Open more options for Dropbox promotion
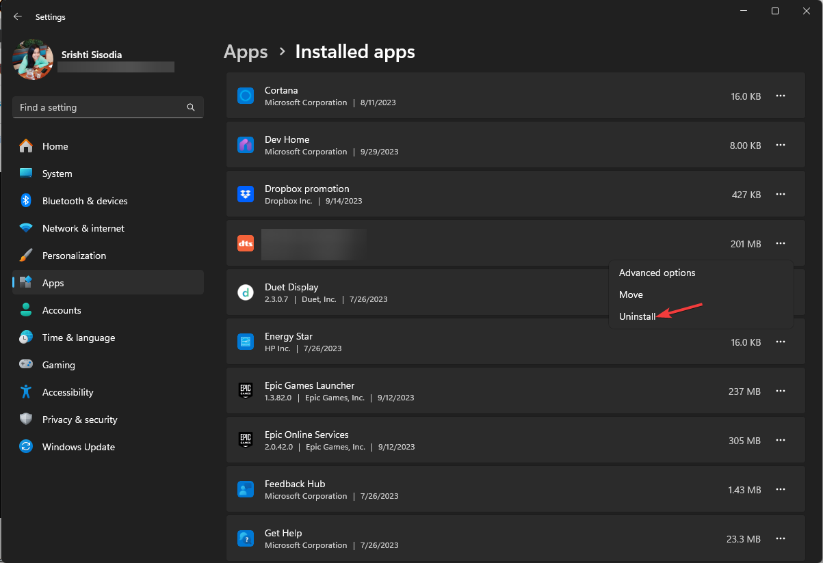Image resolution: width=823 pixels, height=563 pixels. 781,195
